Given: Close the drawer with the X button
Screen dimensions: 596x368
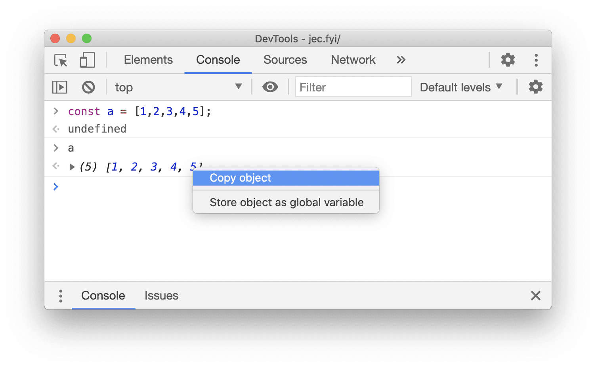Looking at the screenshot, I should click(535, 296).
